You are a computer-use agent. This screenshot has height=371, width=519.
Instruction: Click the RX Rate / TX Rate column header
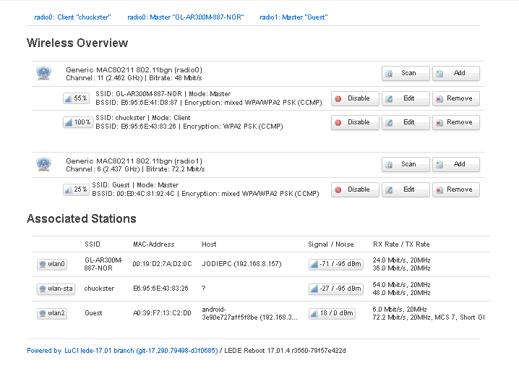coord(401,244)
